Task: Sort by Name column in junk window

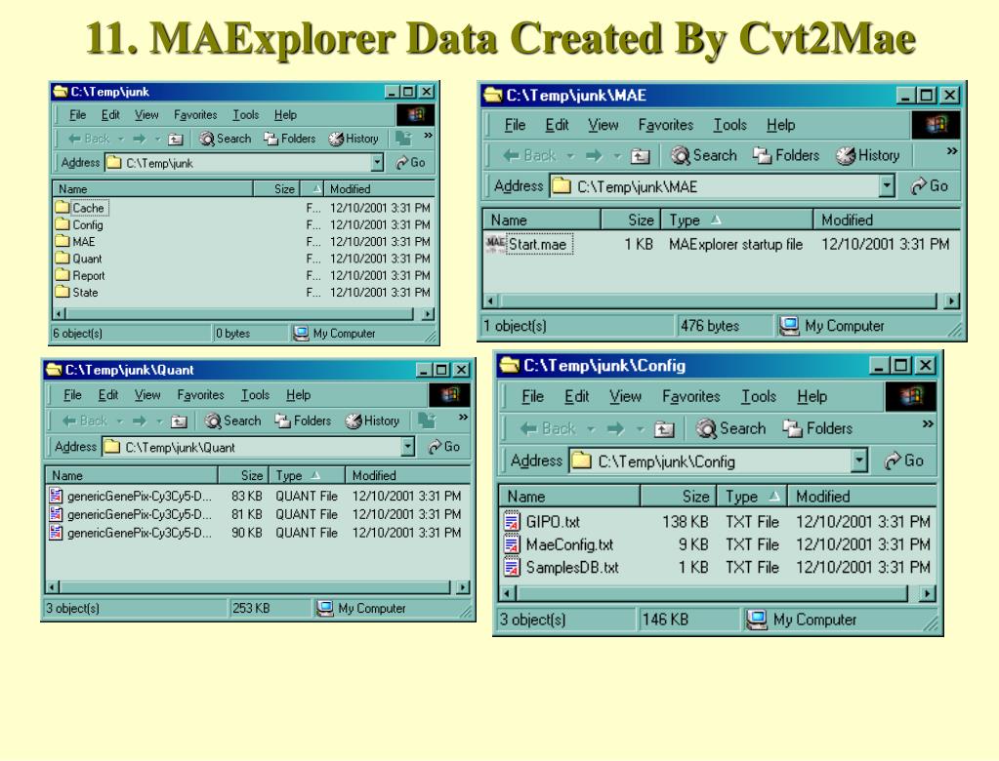Action: tap(153, 189)
